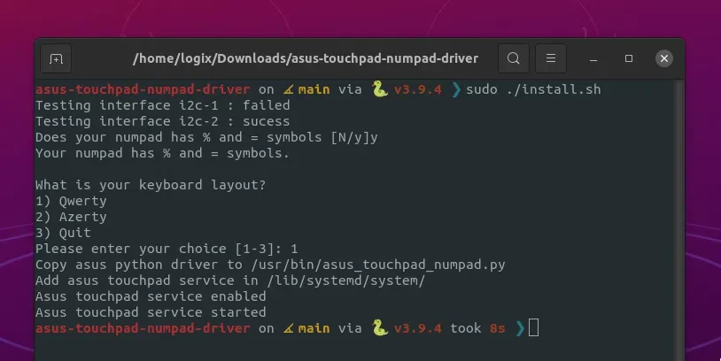Image resolution: width=721 pixels, height=361 pixels.
Task: Click the 'sudo ./install.sh' command text
Action: pos(533,89)
